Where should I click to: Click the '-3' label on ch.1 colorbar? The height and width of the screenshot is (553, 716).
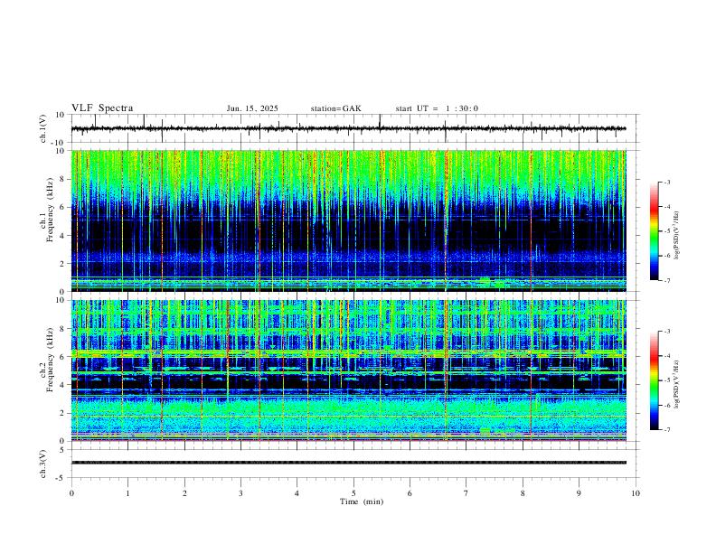click(667, 182)
